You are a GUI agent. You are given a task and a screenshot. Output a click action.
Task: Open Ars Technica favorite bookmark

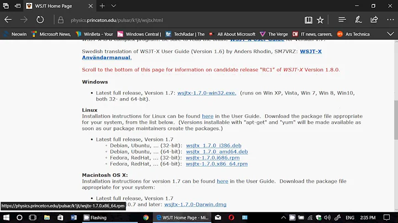pos(353,34)
